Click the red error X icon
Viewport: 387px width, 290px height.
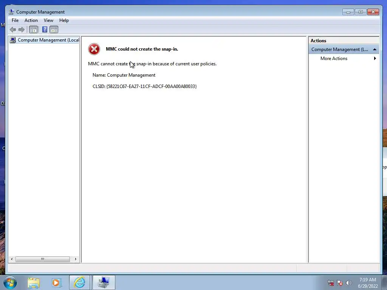94,49
